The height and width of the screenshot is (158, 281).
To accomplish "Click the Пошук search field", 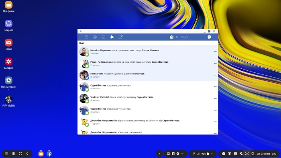I will [191, 37].
